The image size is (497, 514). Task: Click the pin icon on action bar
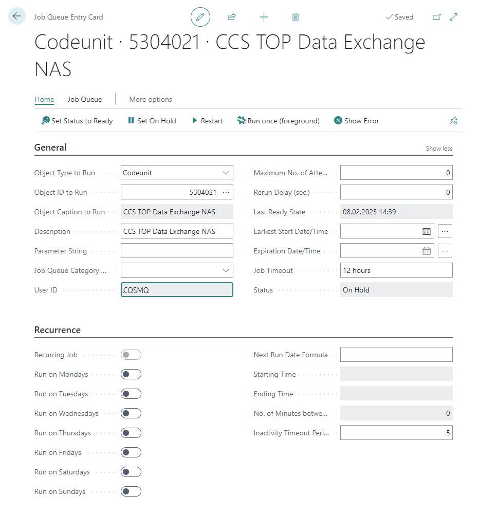click(x=453, y=121)
